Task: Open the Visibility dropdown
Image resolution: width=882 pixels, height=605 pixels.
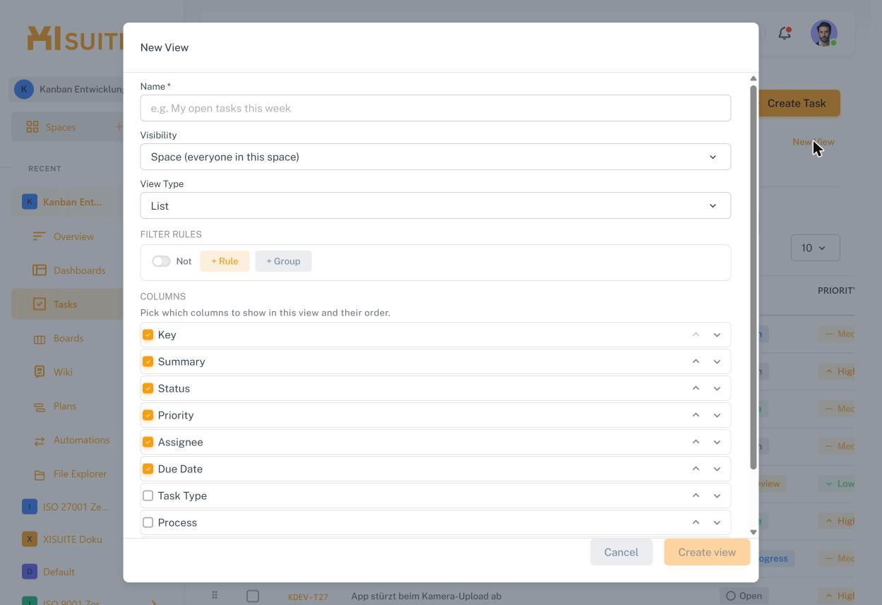Action: (435, 157)
